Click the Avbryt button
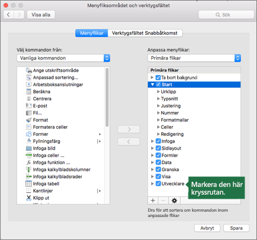 pos(207,228)
